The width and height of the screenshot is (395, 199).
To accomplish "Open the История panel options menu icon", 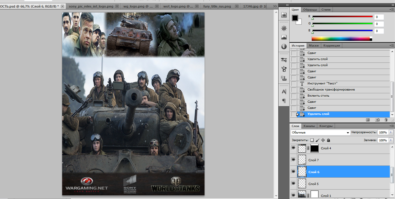I will 392,45.
